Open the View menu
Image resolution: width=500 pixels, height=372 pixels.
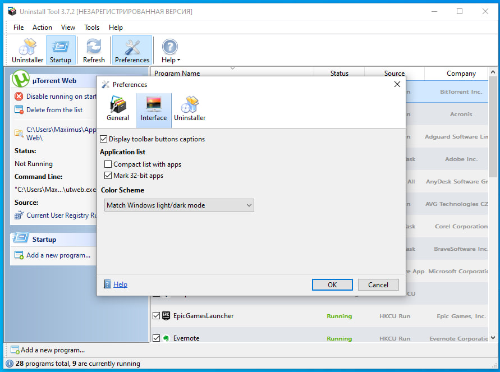click(x=68, y=27)
